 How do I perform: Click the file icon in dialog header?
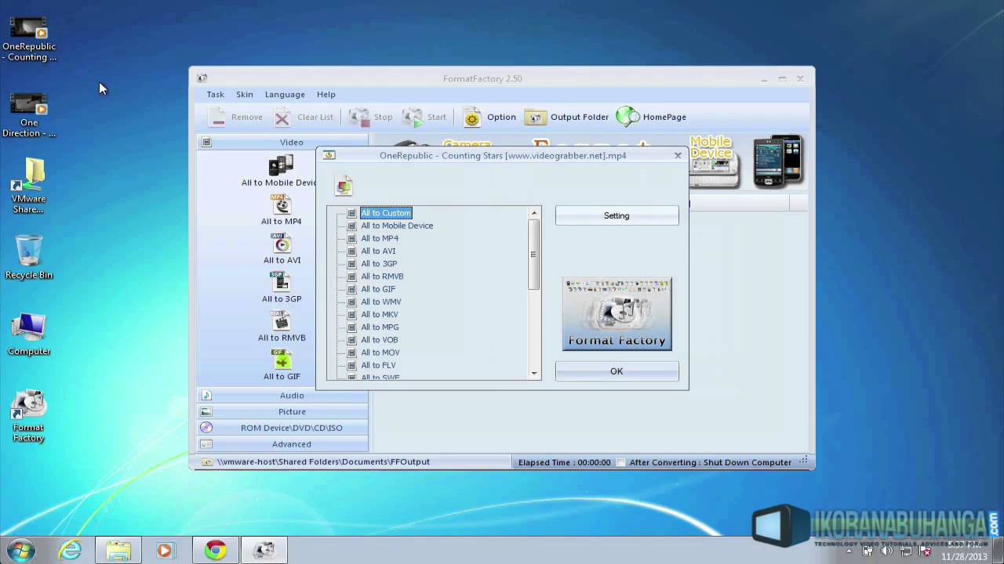tap(344, 185)
